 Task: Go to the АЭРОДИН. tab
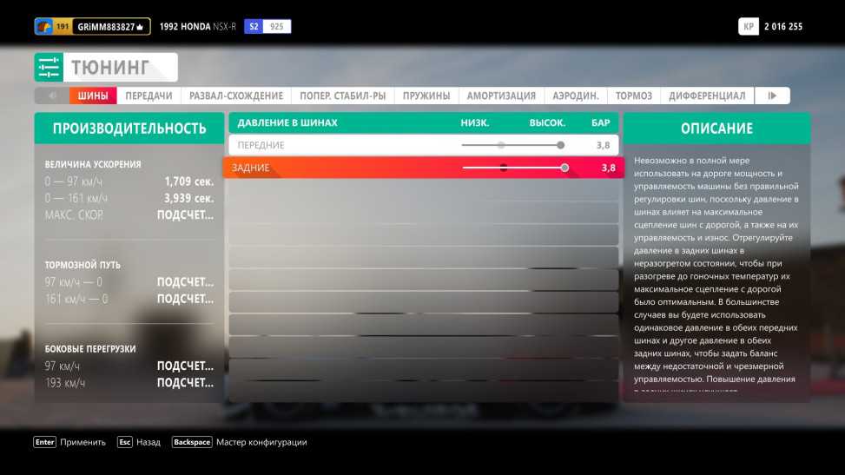[576, 96]
